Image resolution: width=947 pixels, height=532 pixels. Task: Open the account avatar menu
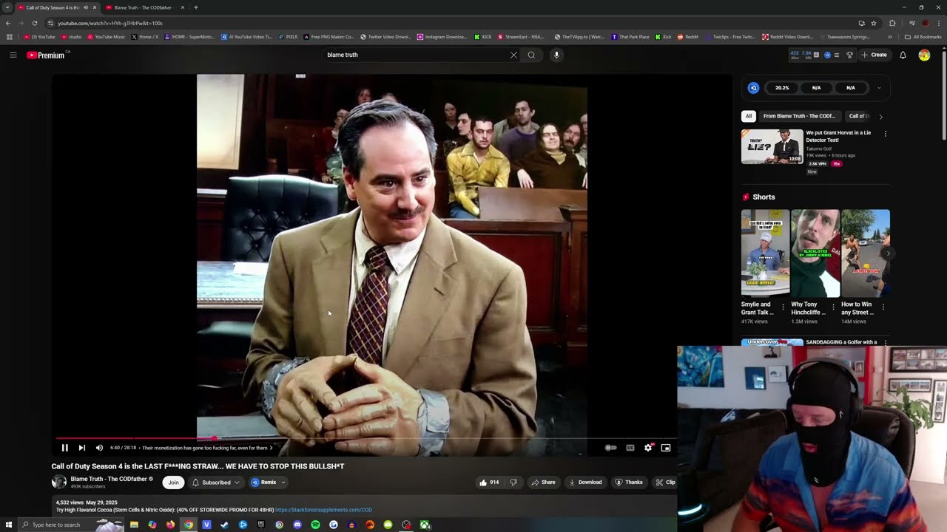click(924, 55)
